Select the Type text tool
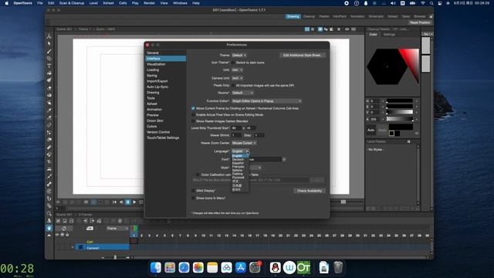Viewport: 494px width, 278px height. coord(49,66)
